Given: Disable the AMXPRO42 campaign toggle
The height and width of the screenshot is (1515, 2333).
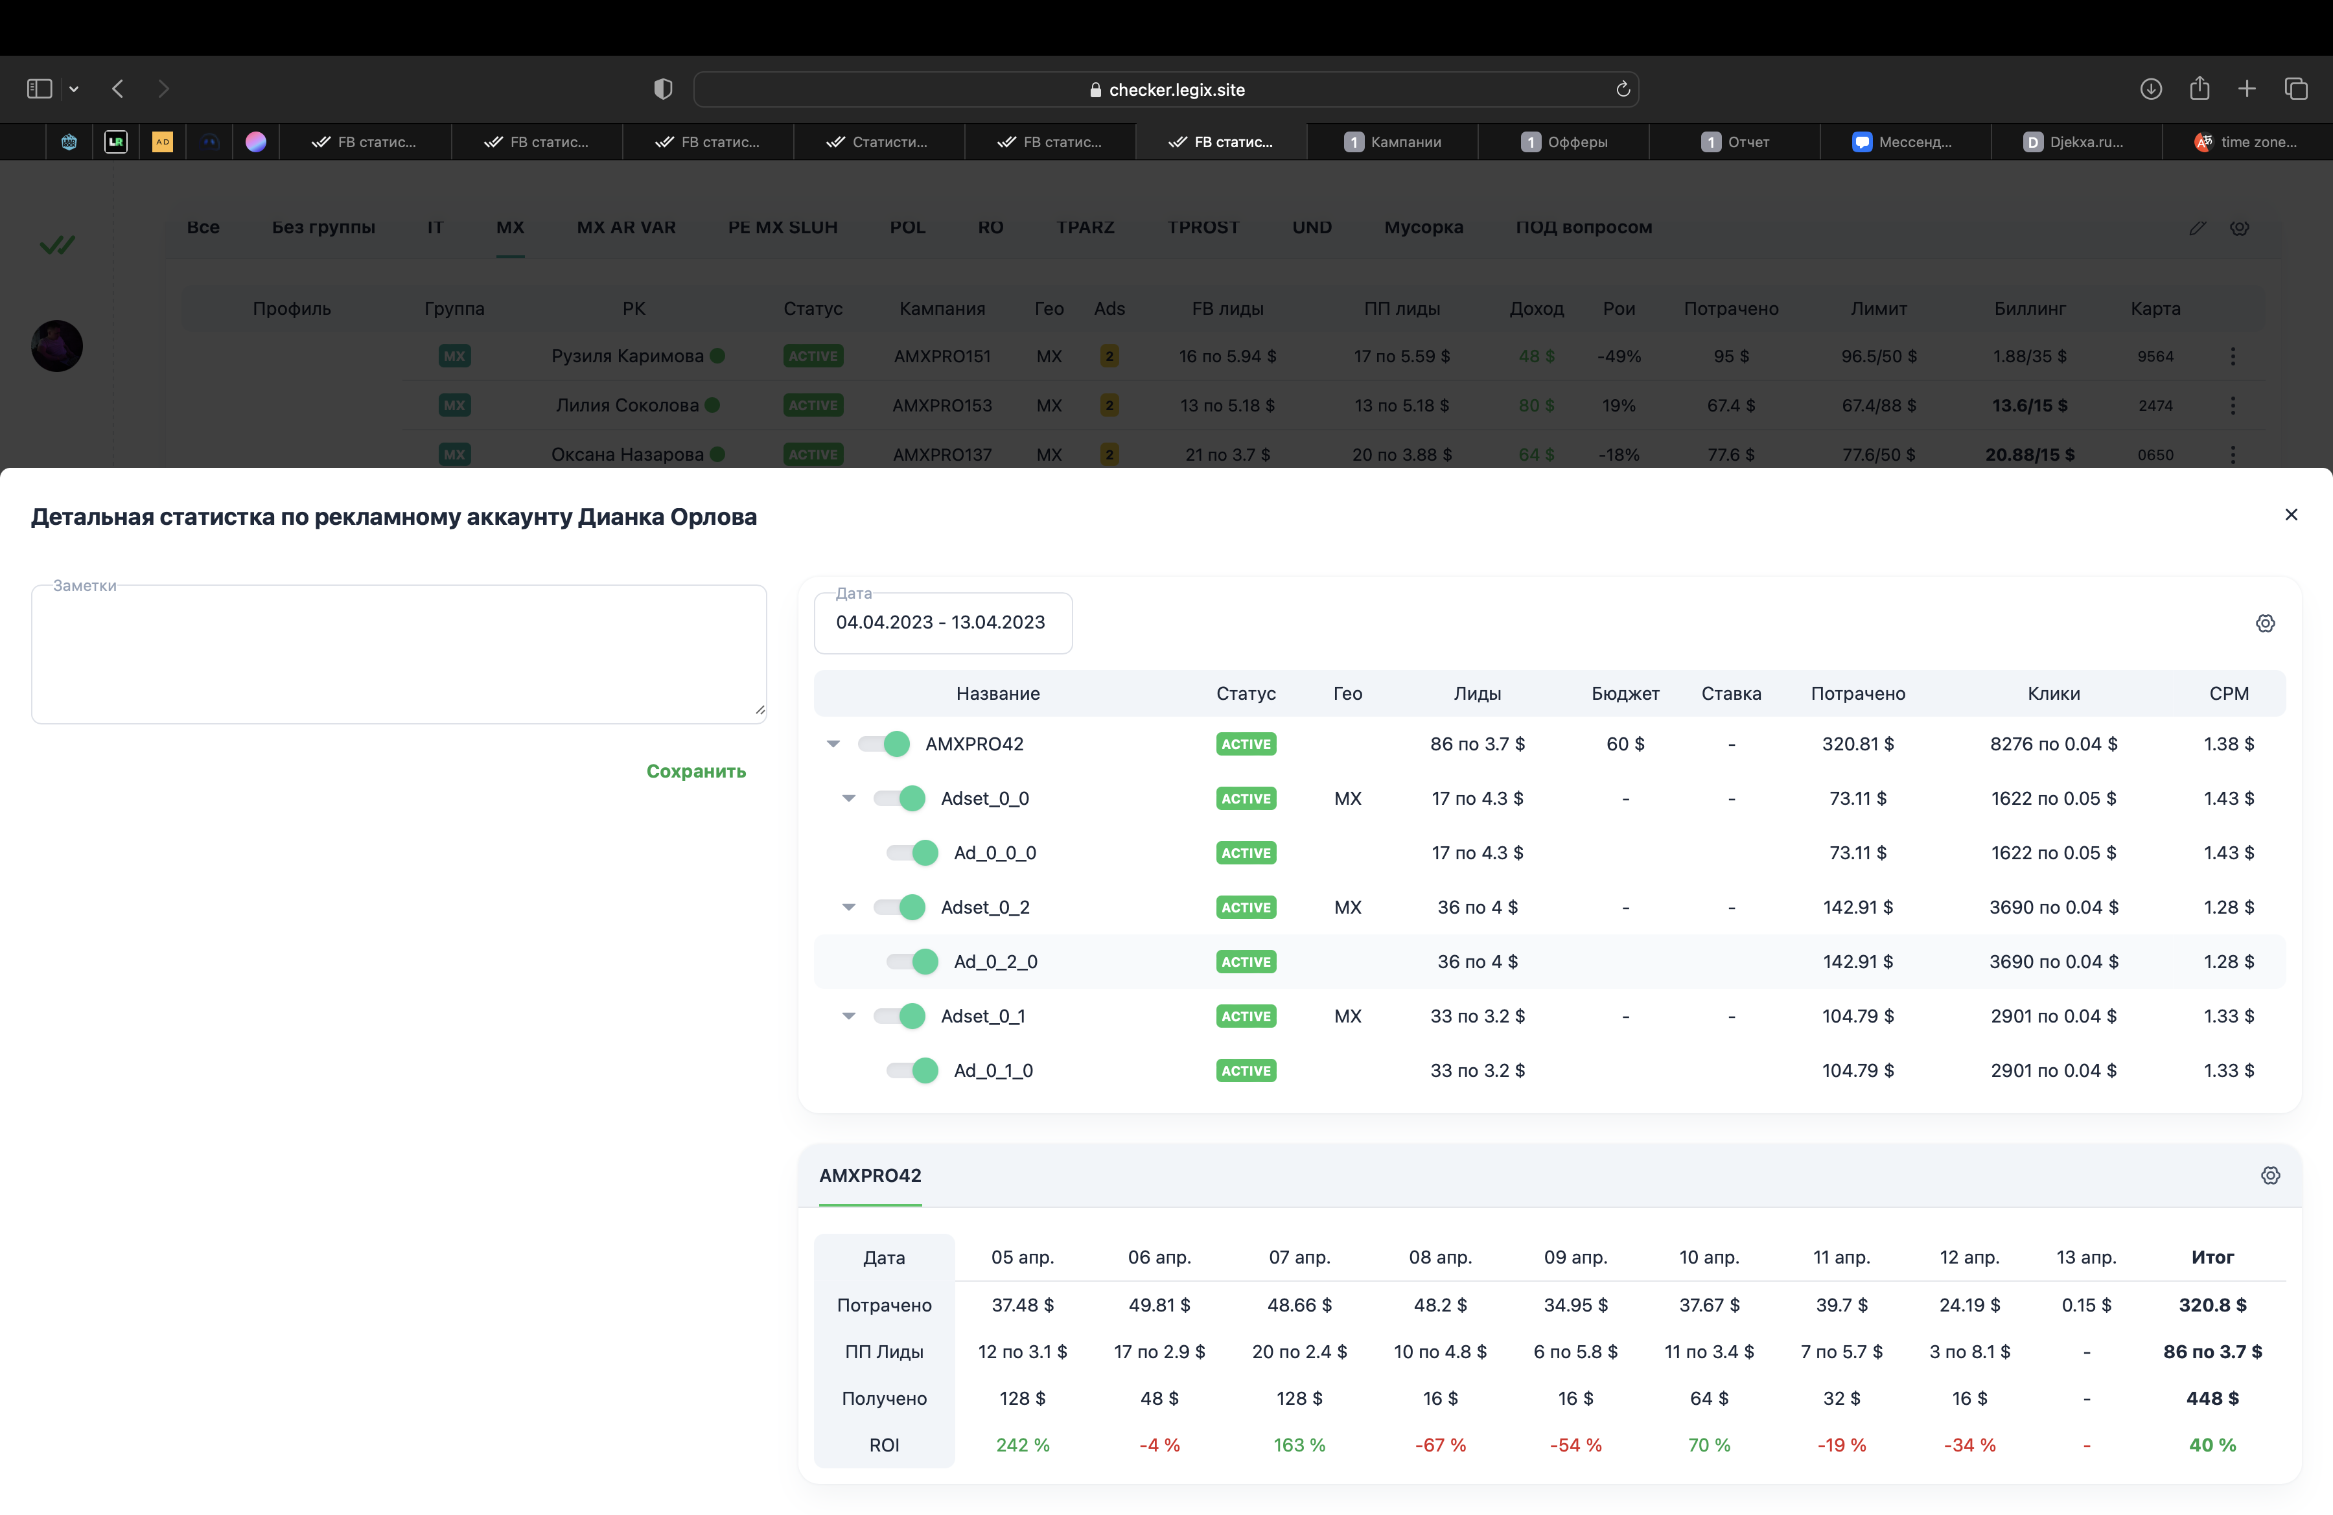Looking at the screenshot, I should tap(883, 744).
